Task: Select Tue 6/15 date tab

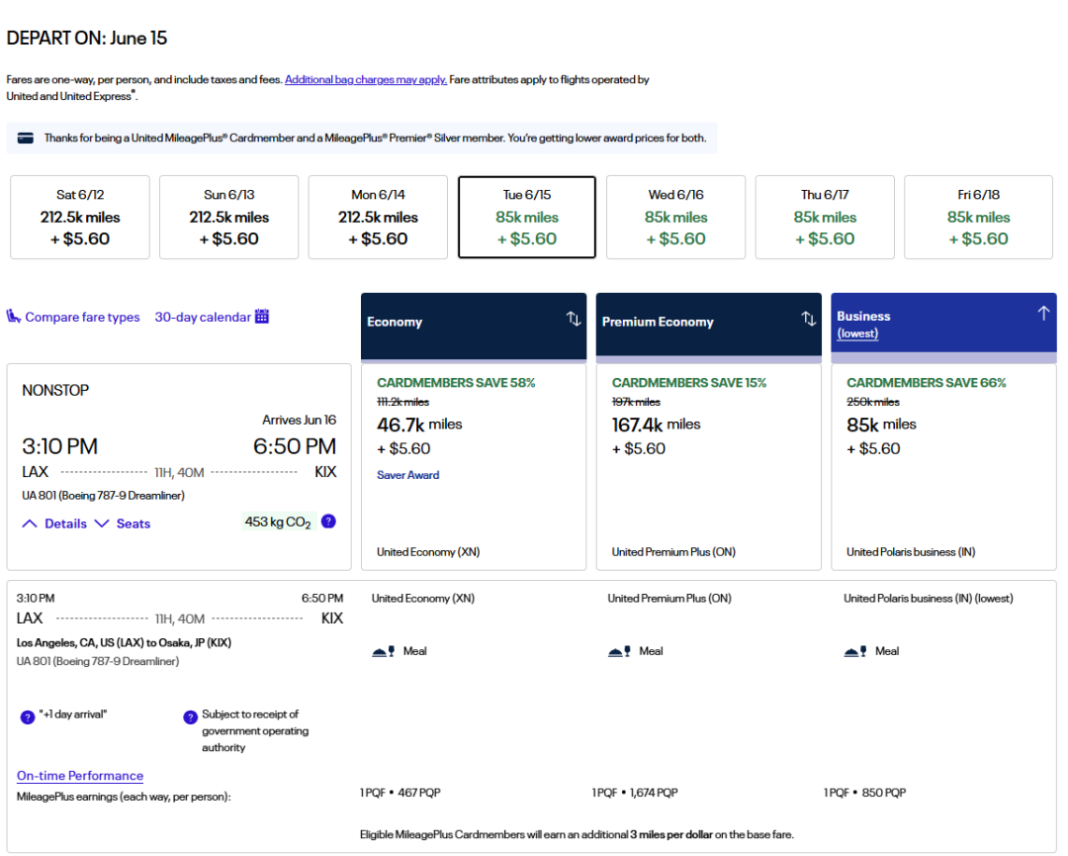Action: 527,218
